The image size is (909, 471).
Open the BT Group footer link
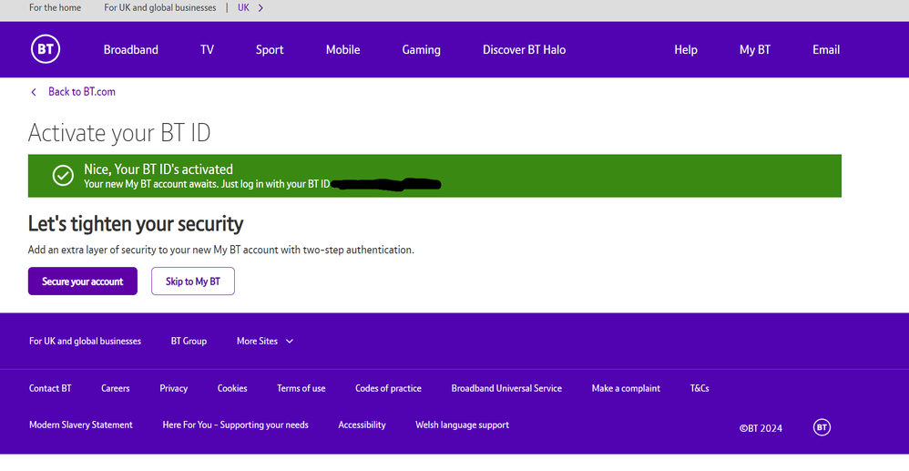pos(189,341)
